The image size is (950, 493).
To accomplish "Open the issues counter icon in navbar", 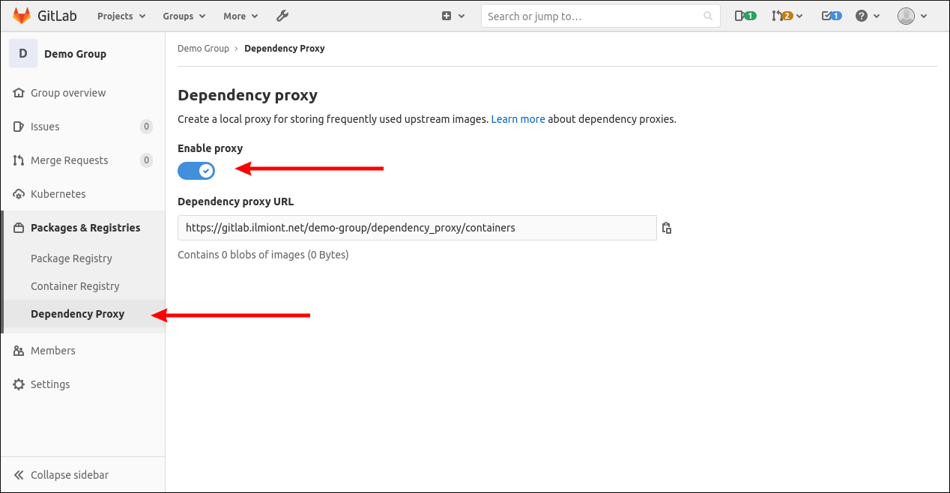I will click(x=745, y=16).
